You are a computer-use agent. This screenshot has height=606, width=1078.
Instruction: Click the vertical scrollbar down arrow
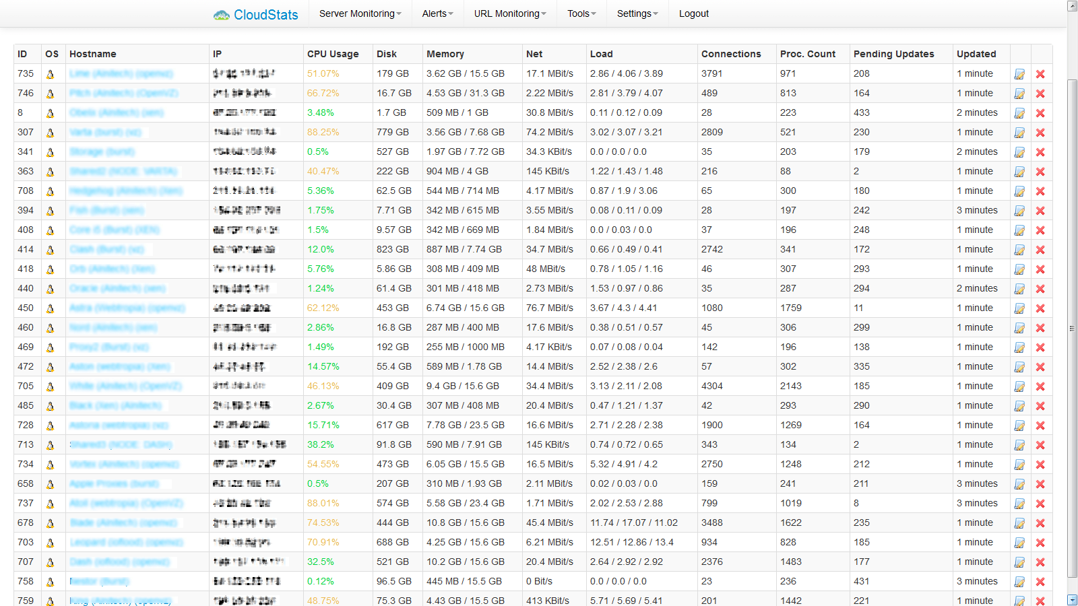1072,599
